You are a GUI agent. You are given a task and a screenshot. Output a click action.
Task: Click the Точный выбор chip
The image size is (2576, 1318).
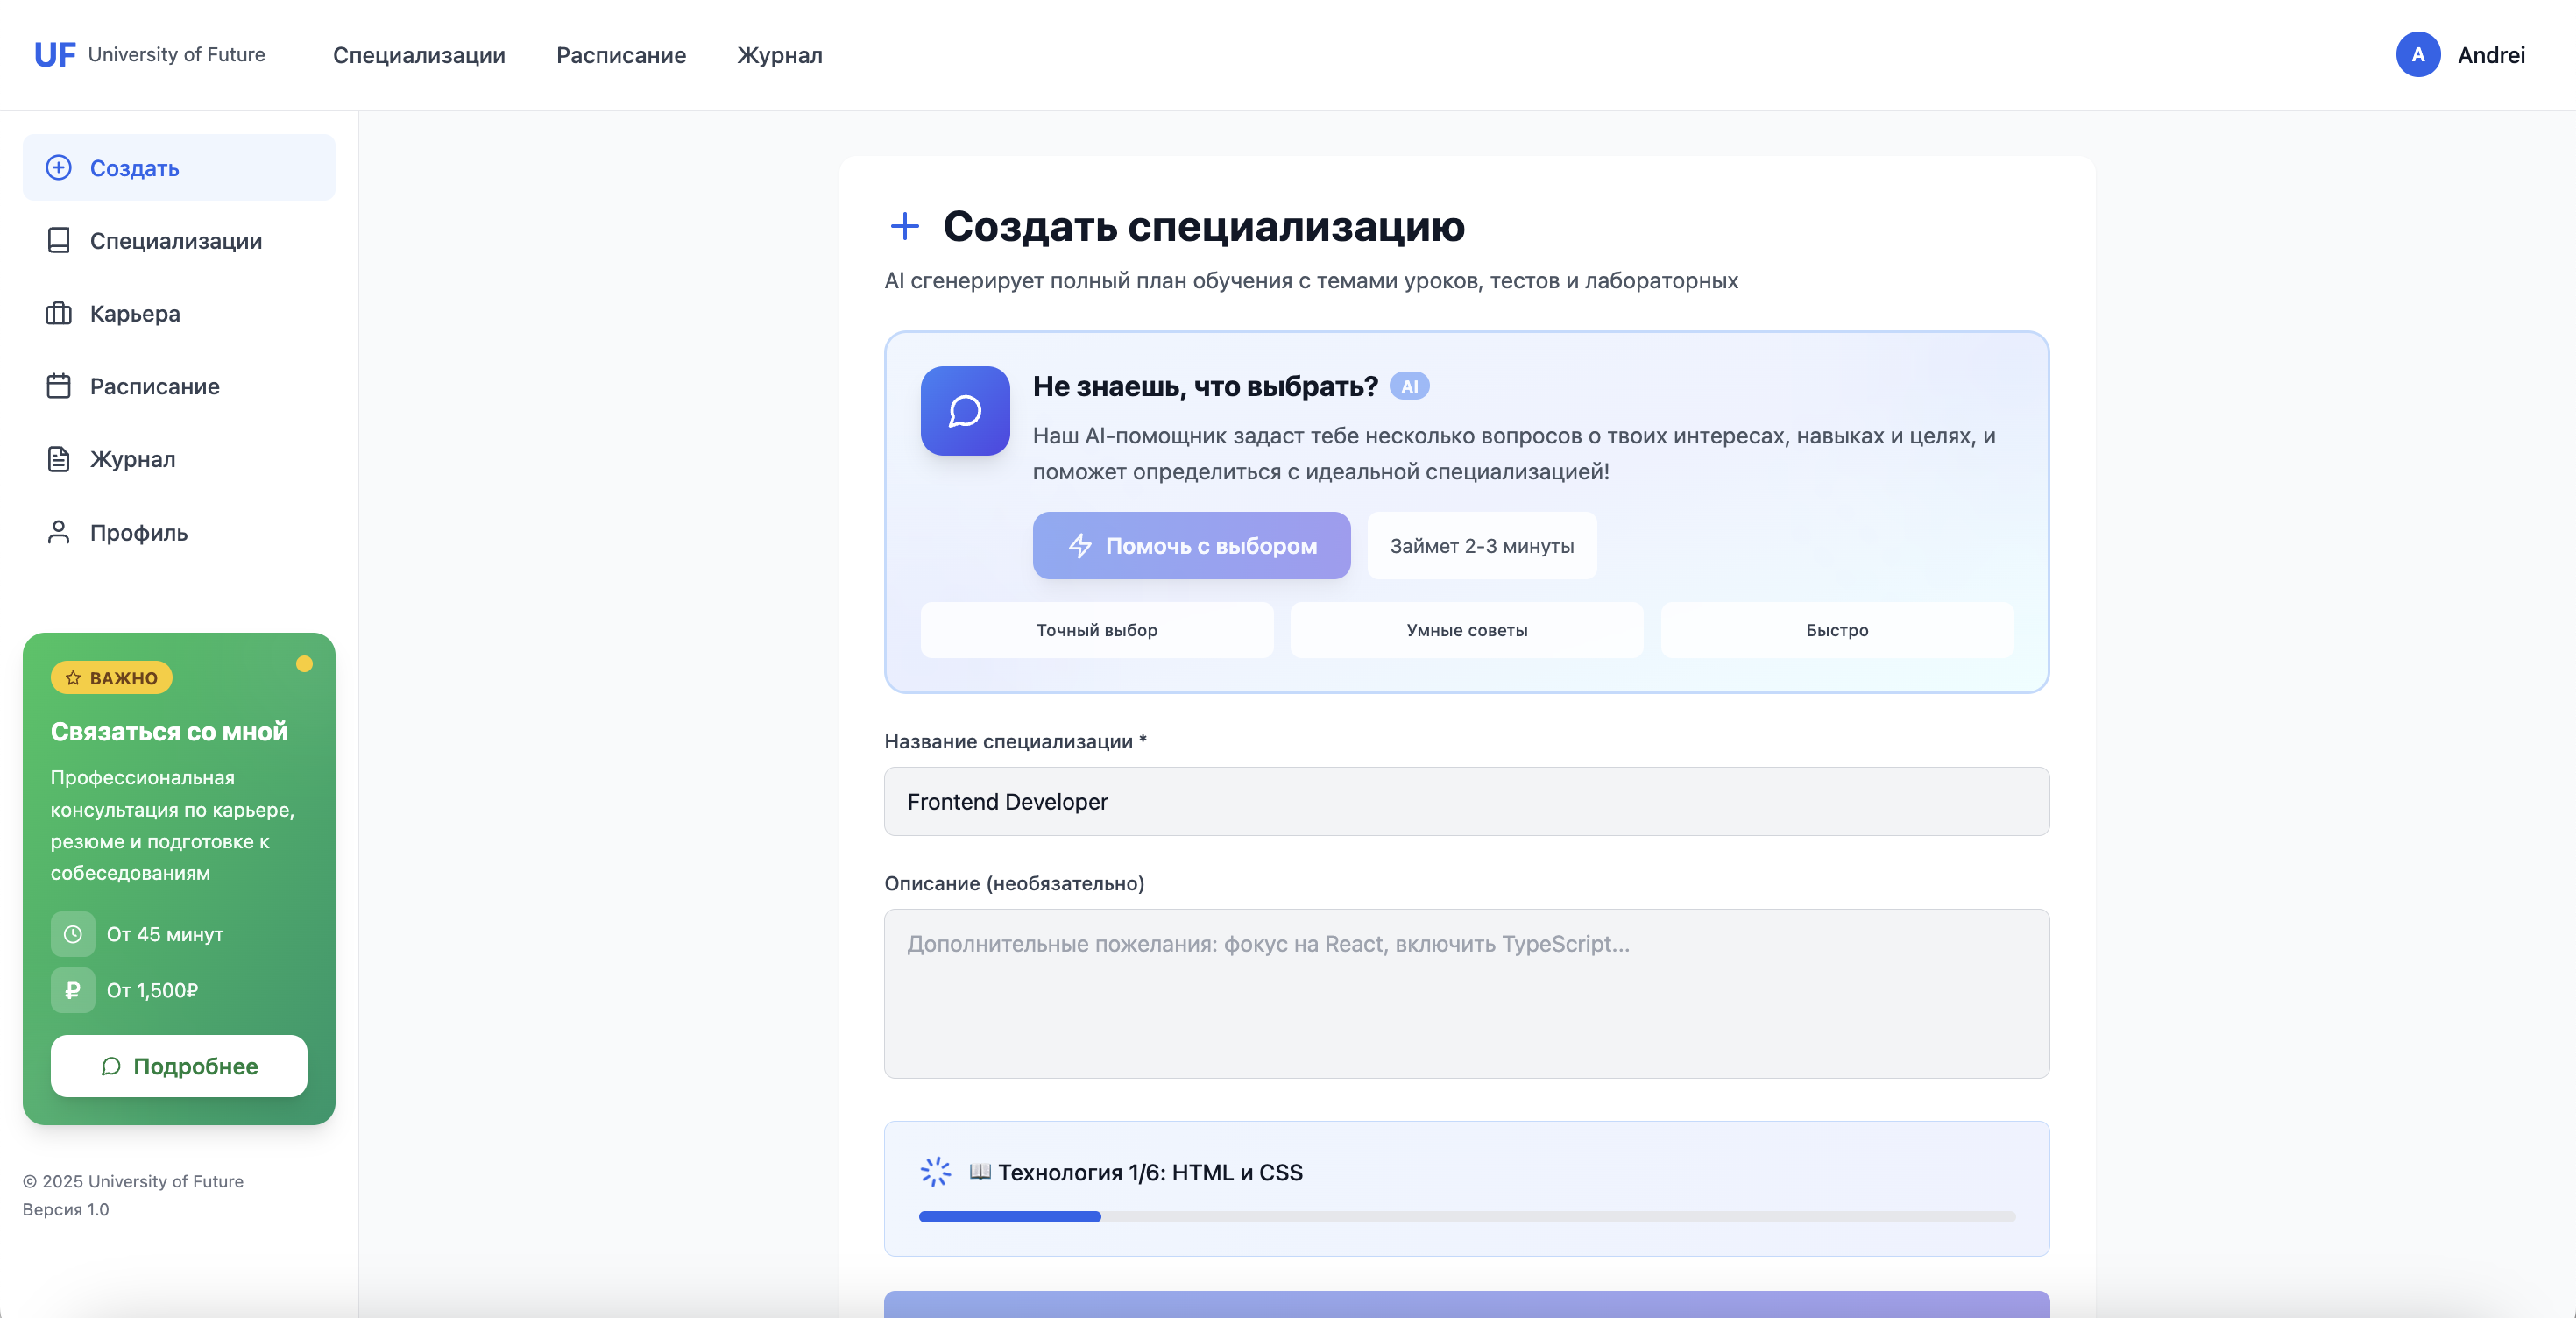[1097, 630]
